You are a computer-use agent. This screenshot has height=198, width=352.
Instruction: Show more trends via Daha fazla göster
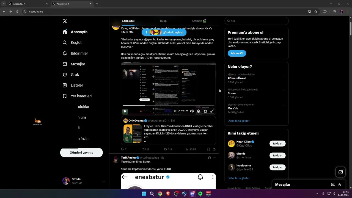pos(238,121)
